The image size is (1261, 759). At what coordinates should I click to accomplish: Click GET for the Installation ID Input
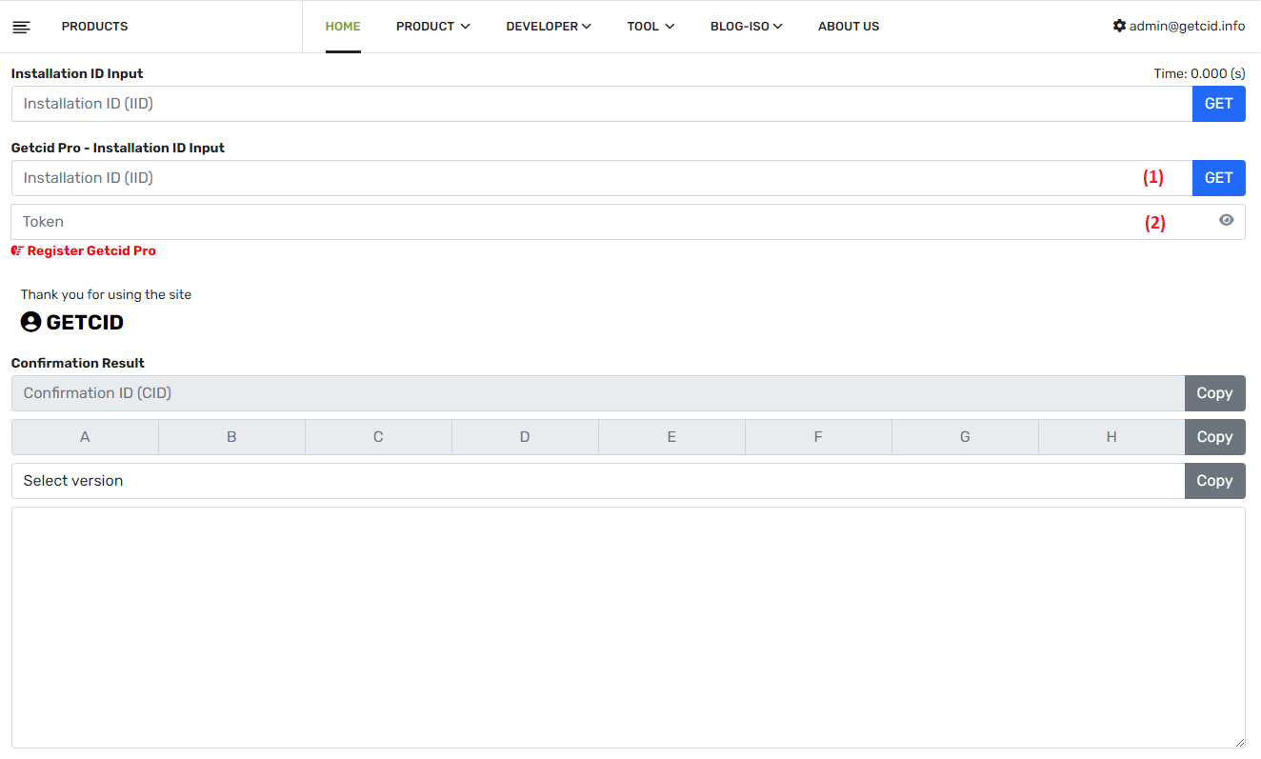(1219, 104)
